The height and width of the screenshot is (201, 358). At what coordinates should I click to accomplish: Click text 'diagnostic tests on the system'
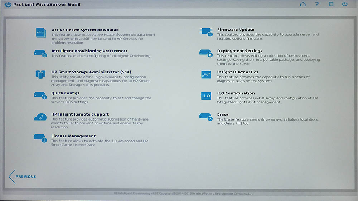(x=244, y=81)
